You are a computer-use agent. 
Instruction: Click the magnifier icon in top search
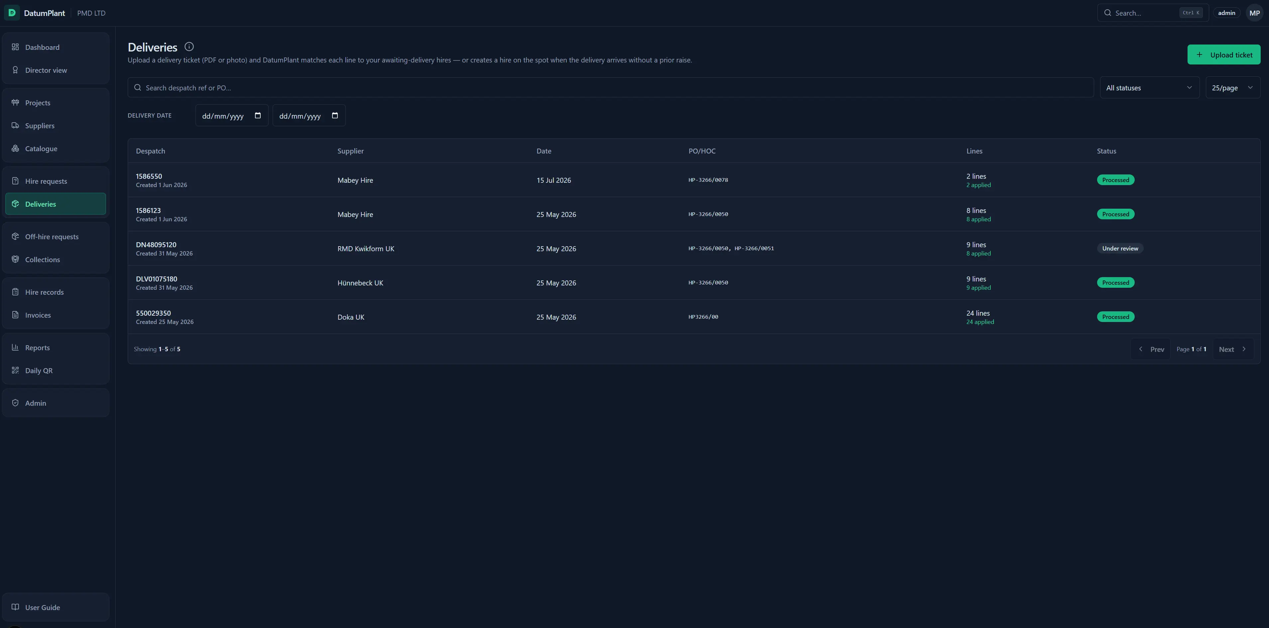click(1107, 13)
